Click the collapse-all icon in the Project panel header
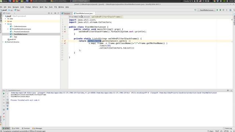This screenshot has height=132, width=235. pyautogui.click(x=52, y=13)
